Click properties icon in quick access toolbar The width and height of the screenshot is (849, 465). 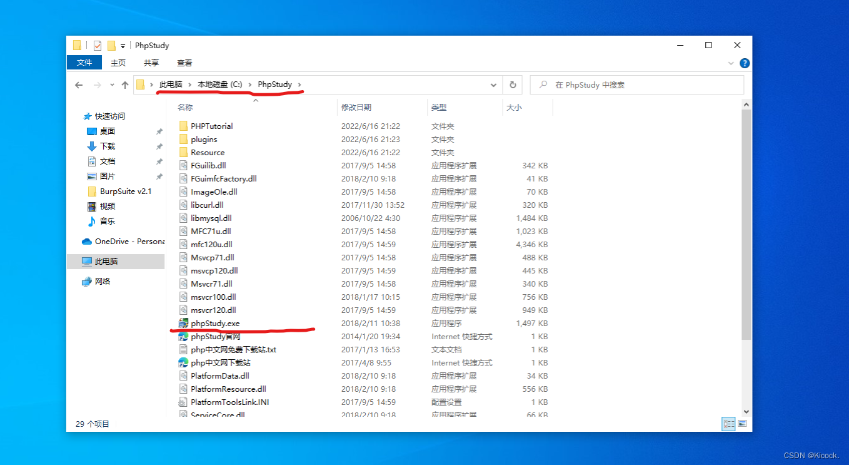click(98, 46)
